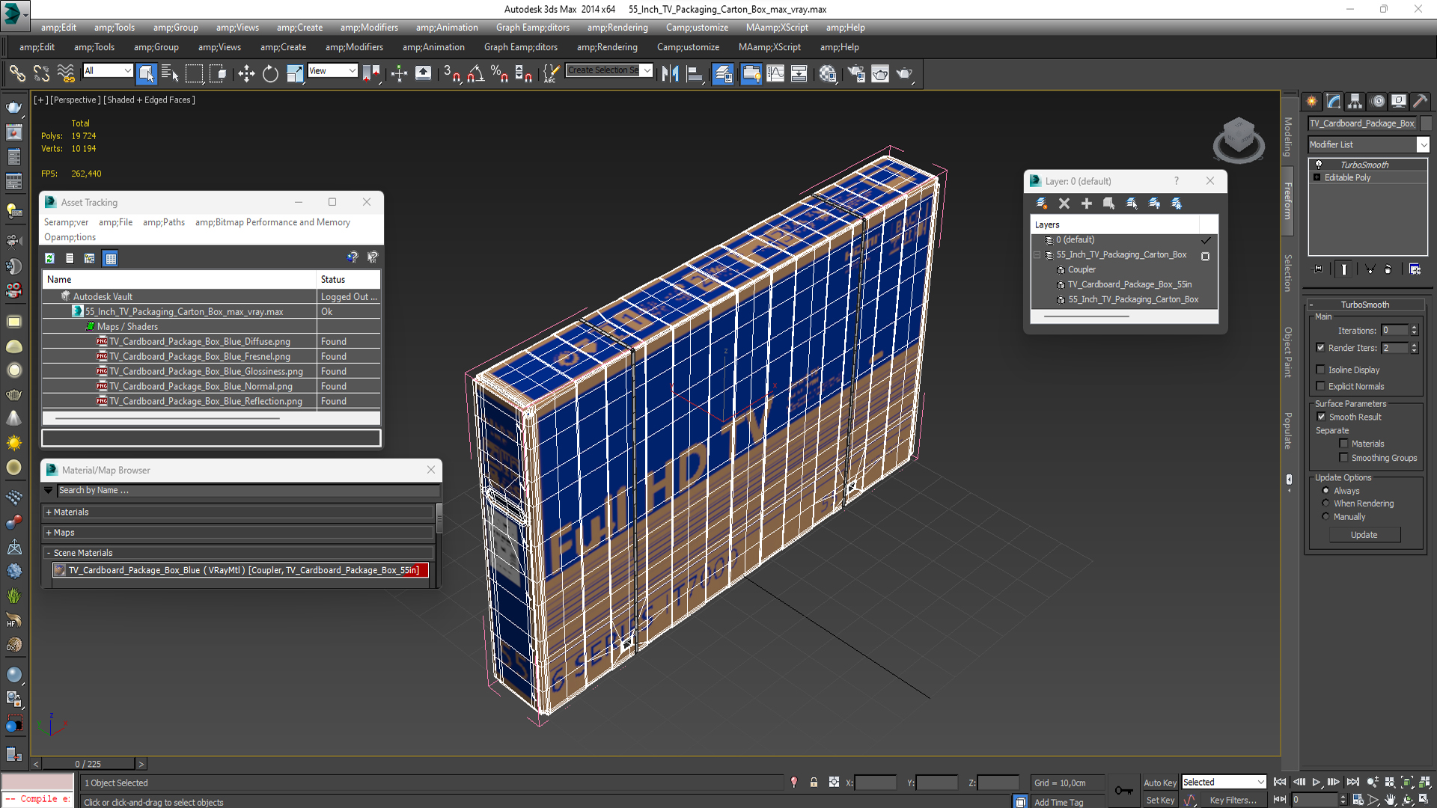Toggle TurboSmooth modifier lightbulb visibility

pyautogui.click(x=1319, y=165)
